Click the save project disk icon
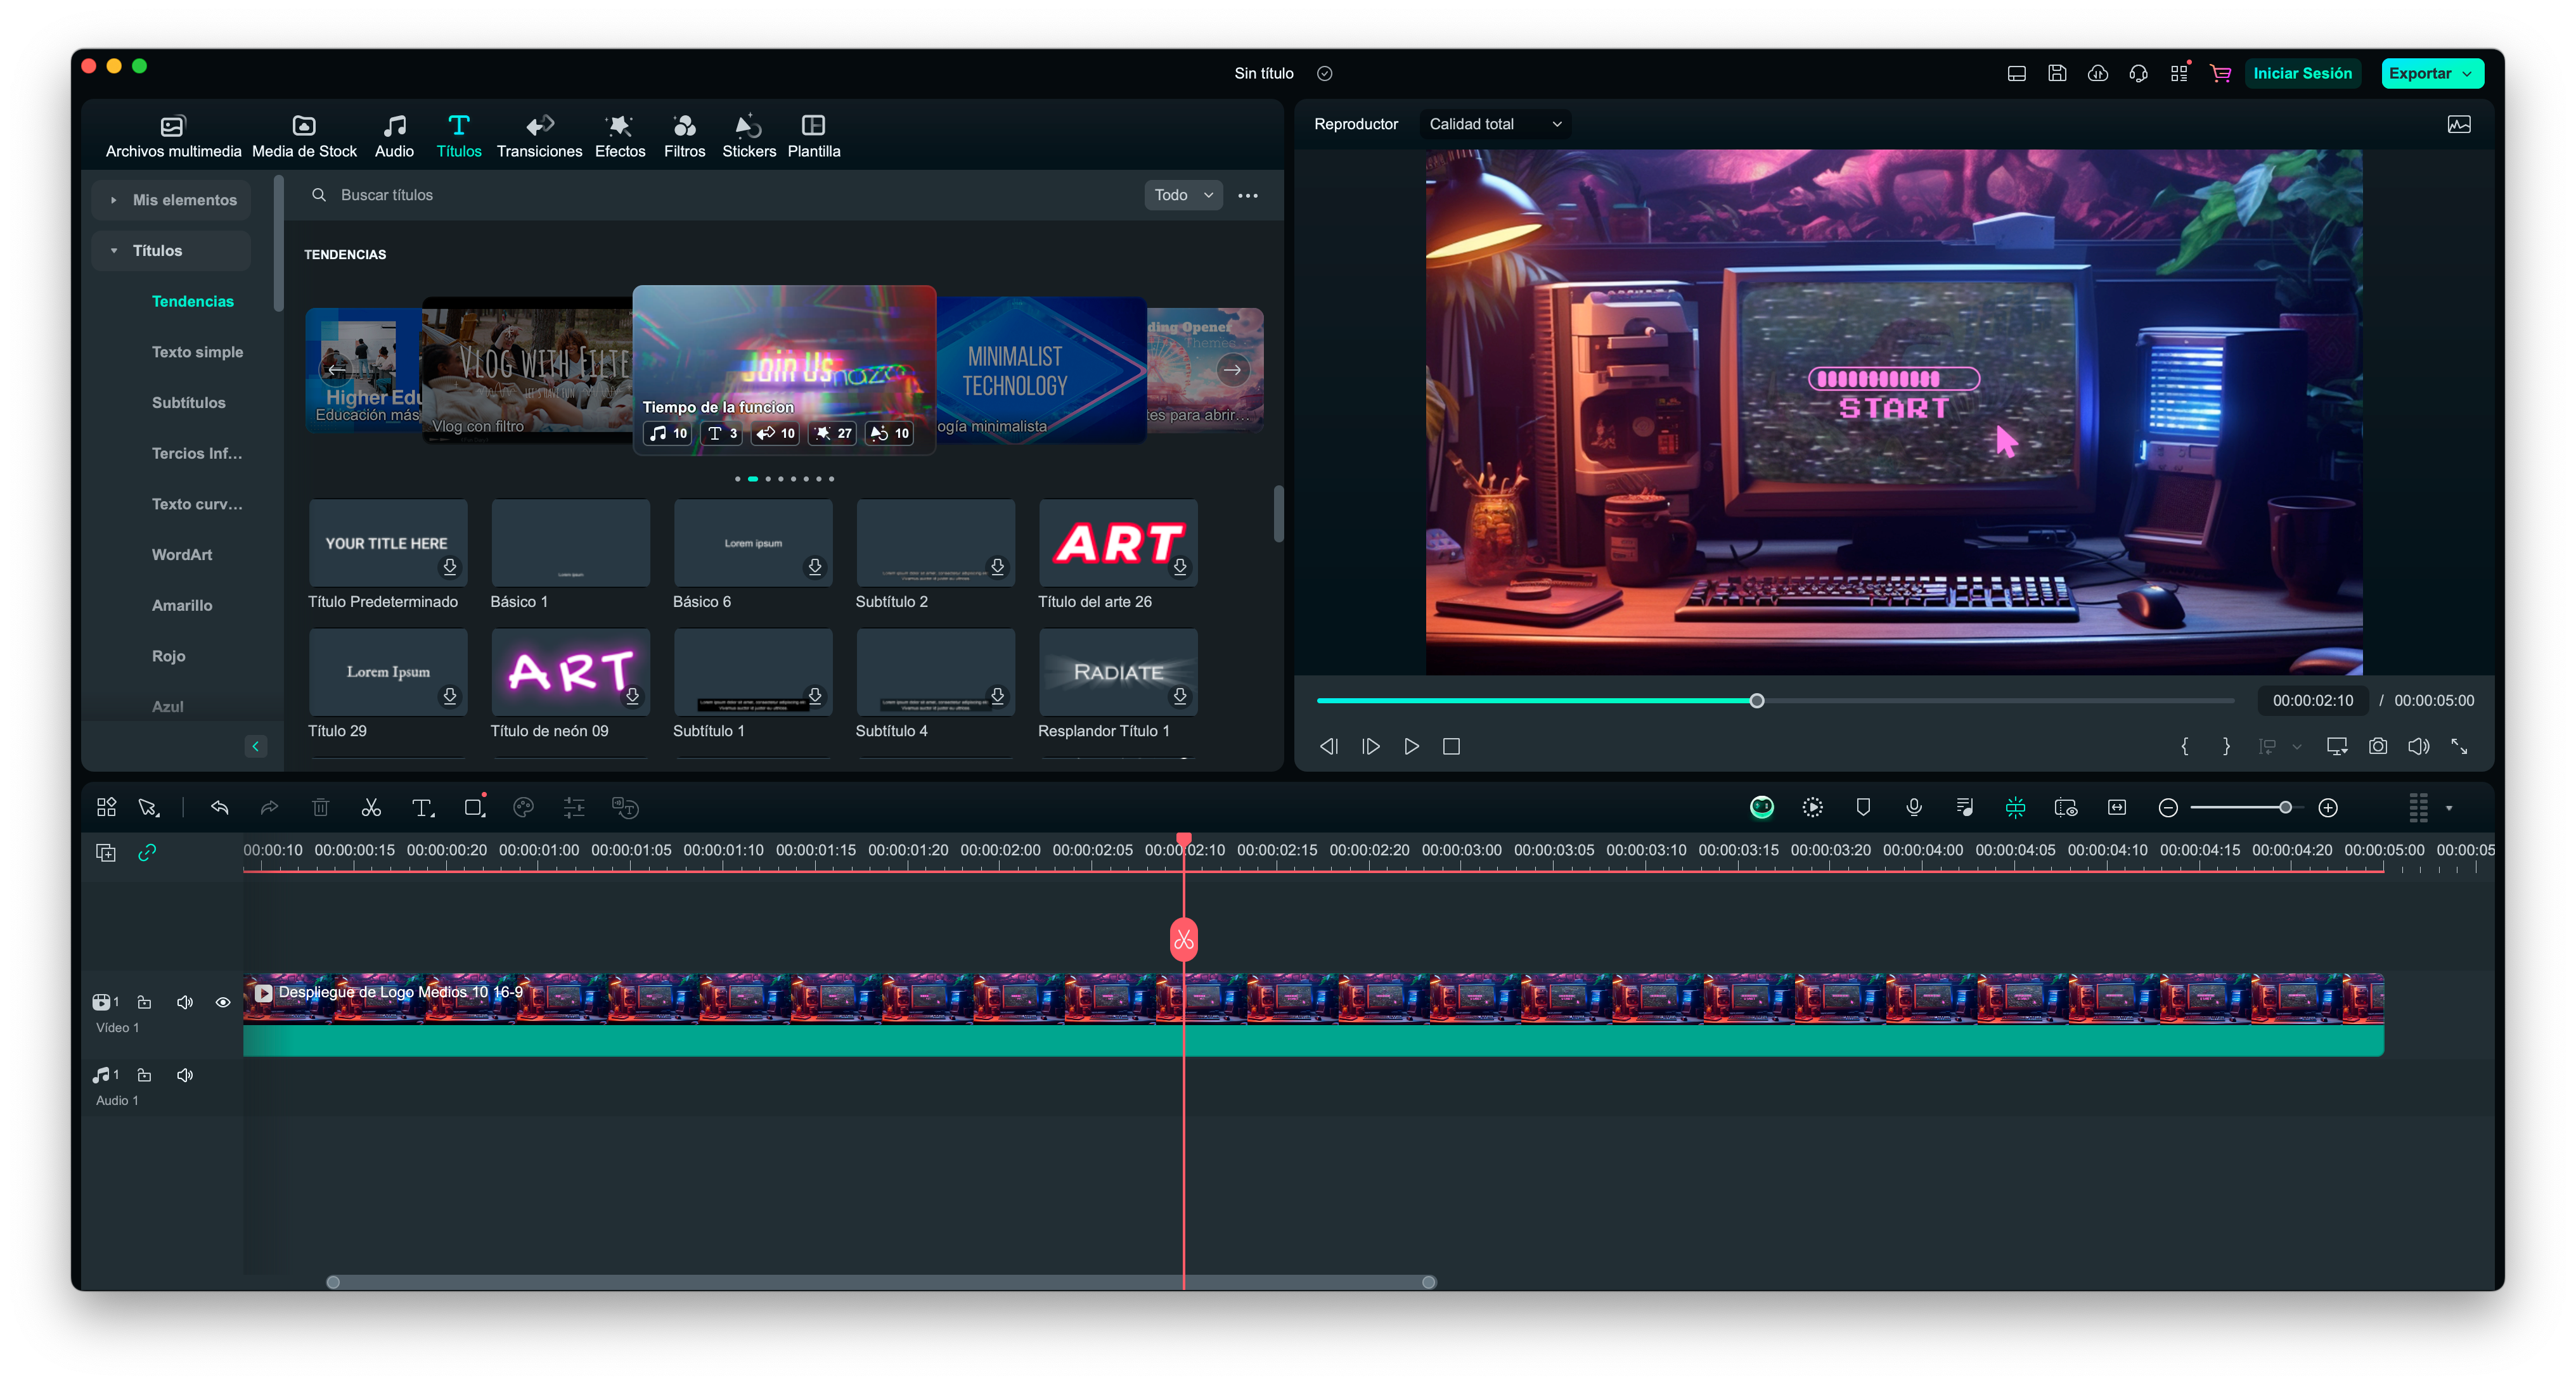Image resolution: width=2576 pixels, height=1385 pixels. tap(2057, 73)
